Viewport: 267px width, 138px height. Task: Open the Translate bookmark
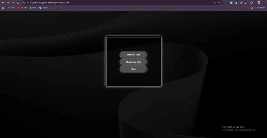coord(44,8)
